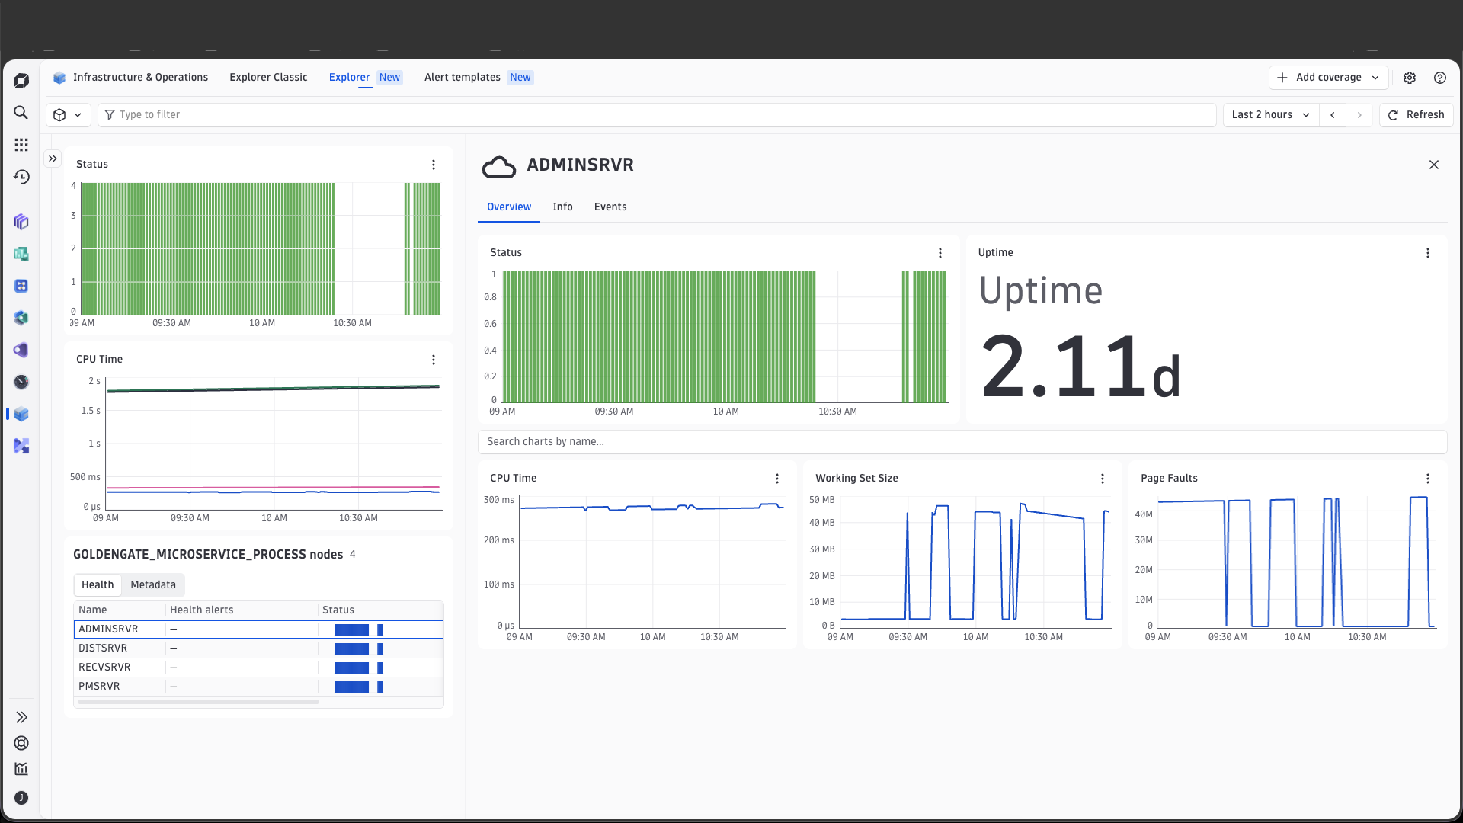Click the DISTSRVR status bar indicator
Image resolution: width=1463 pixels, height=823 pixels.
click(359, 648)
